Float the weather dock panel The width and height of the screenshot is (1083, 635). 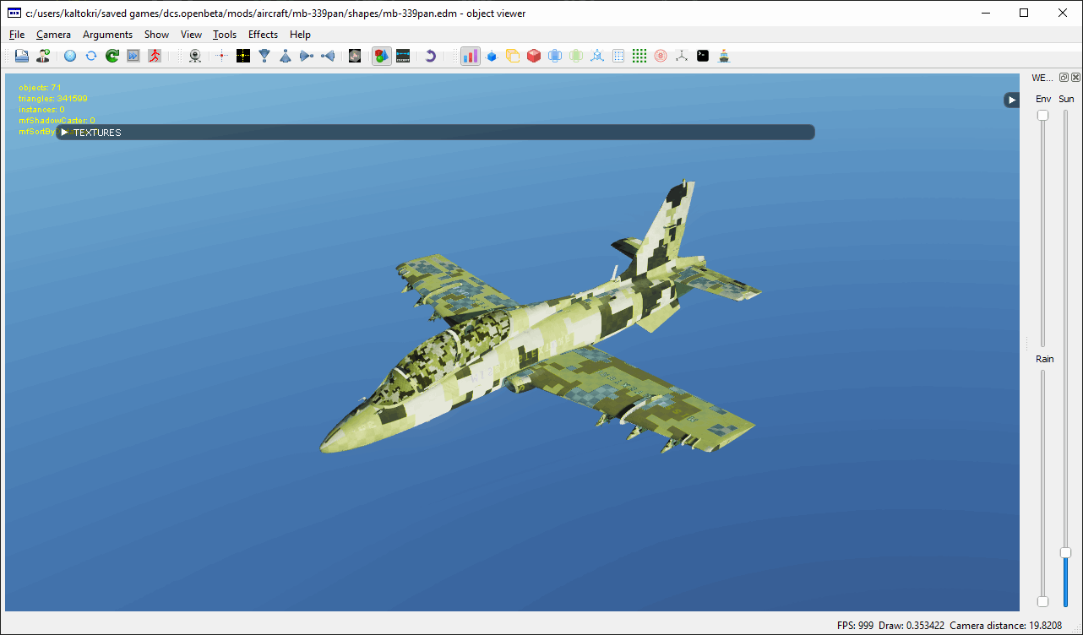1064,77
